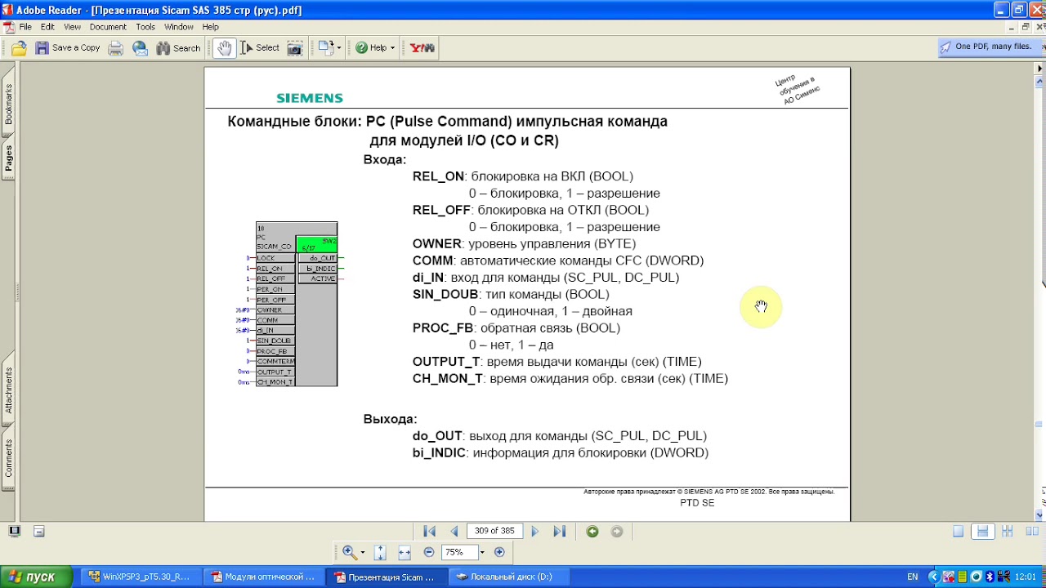
Task: Open the Window menu
Action: (x=179, y=27)
